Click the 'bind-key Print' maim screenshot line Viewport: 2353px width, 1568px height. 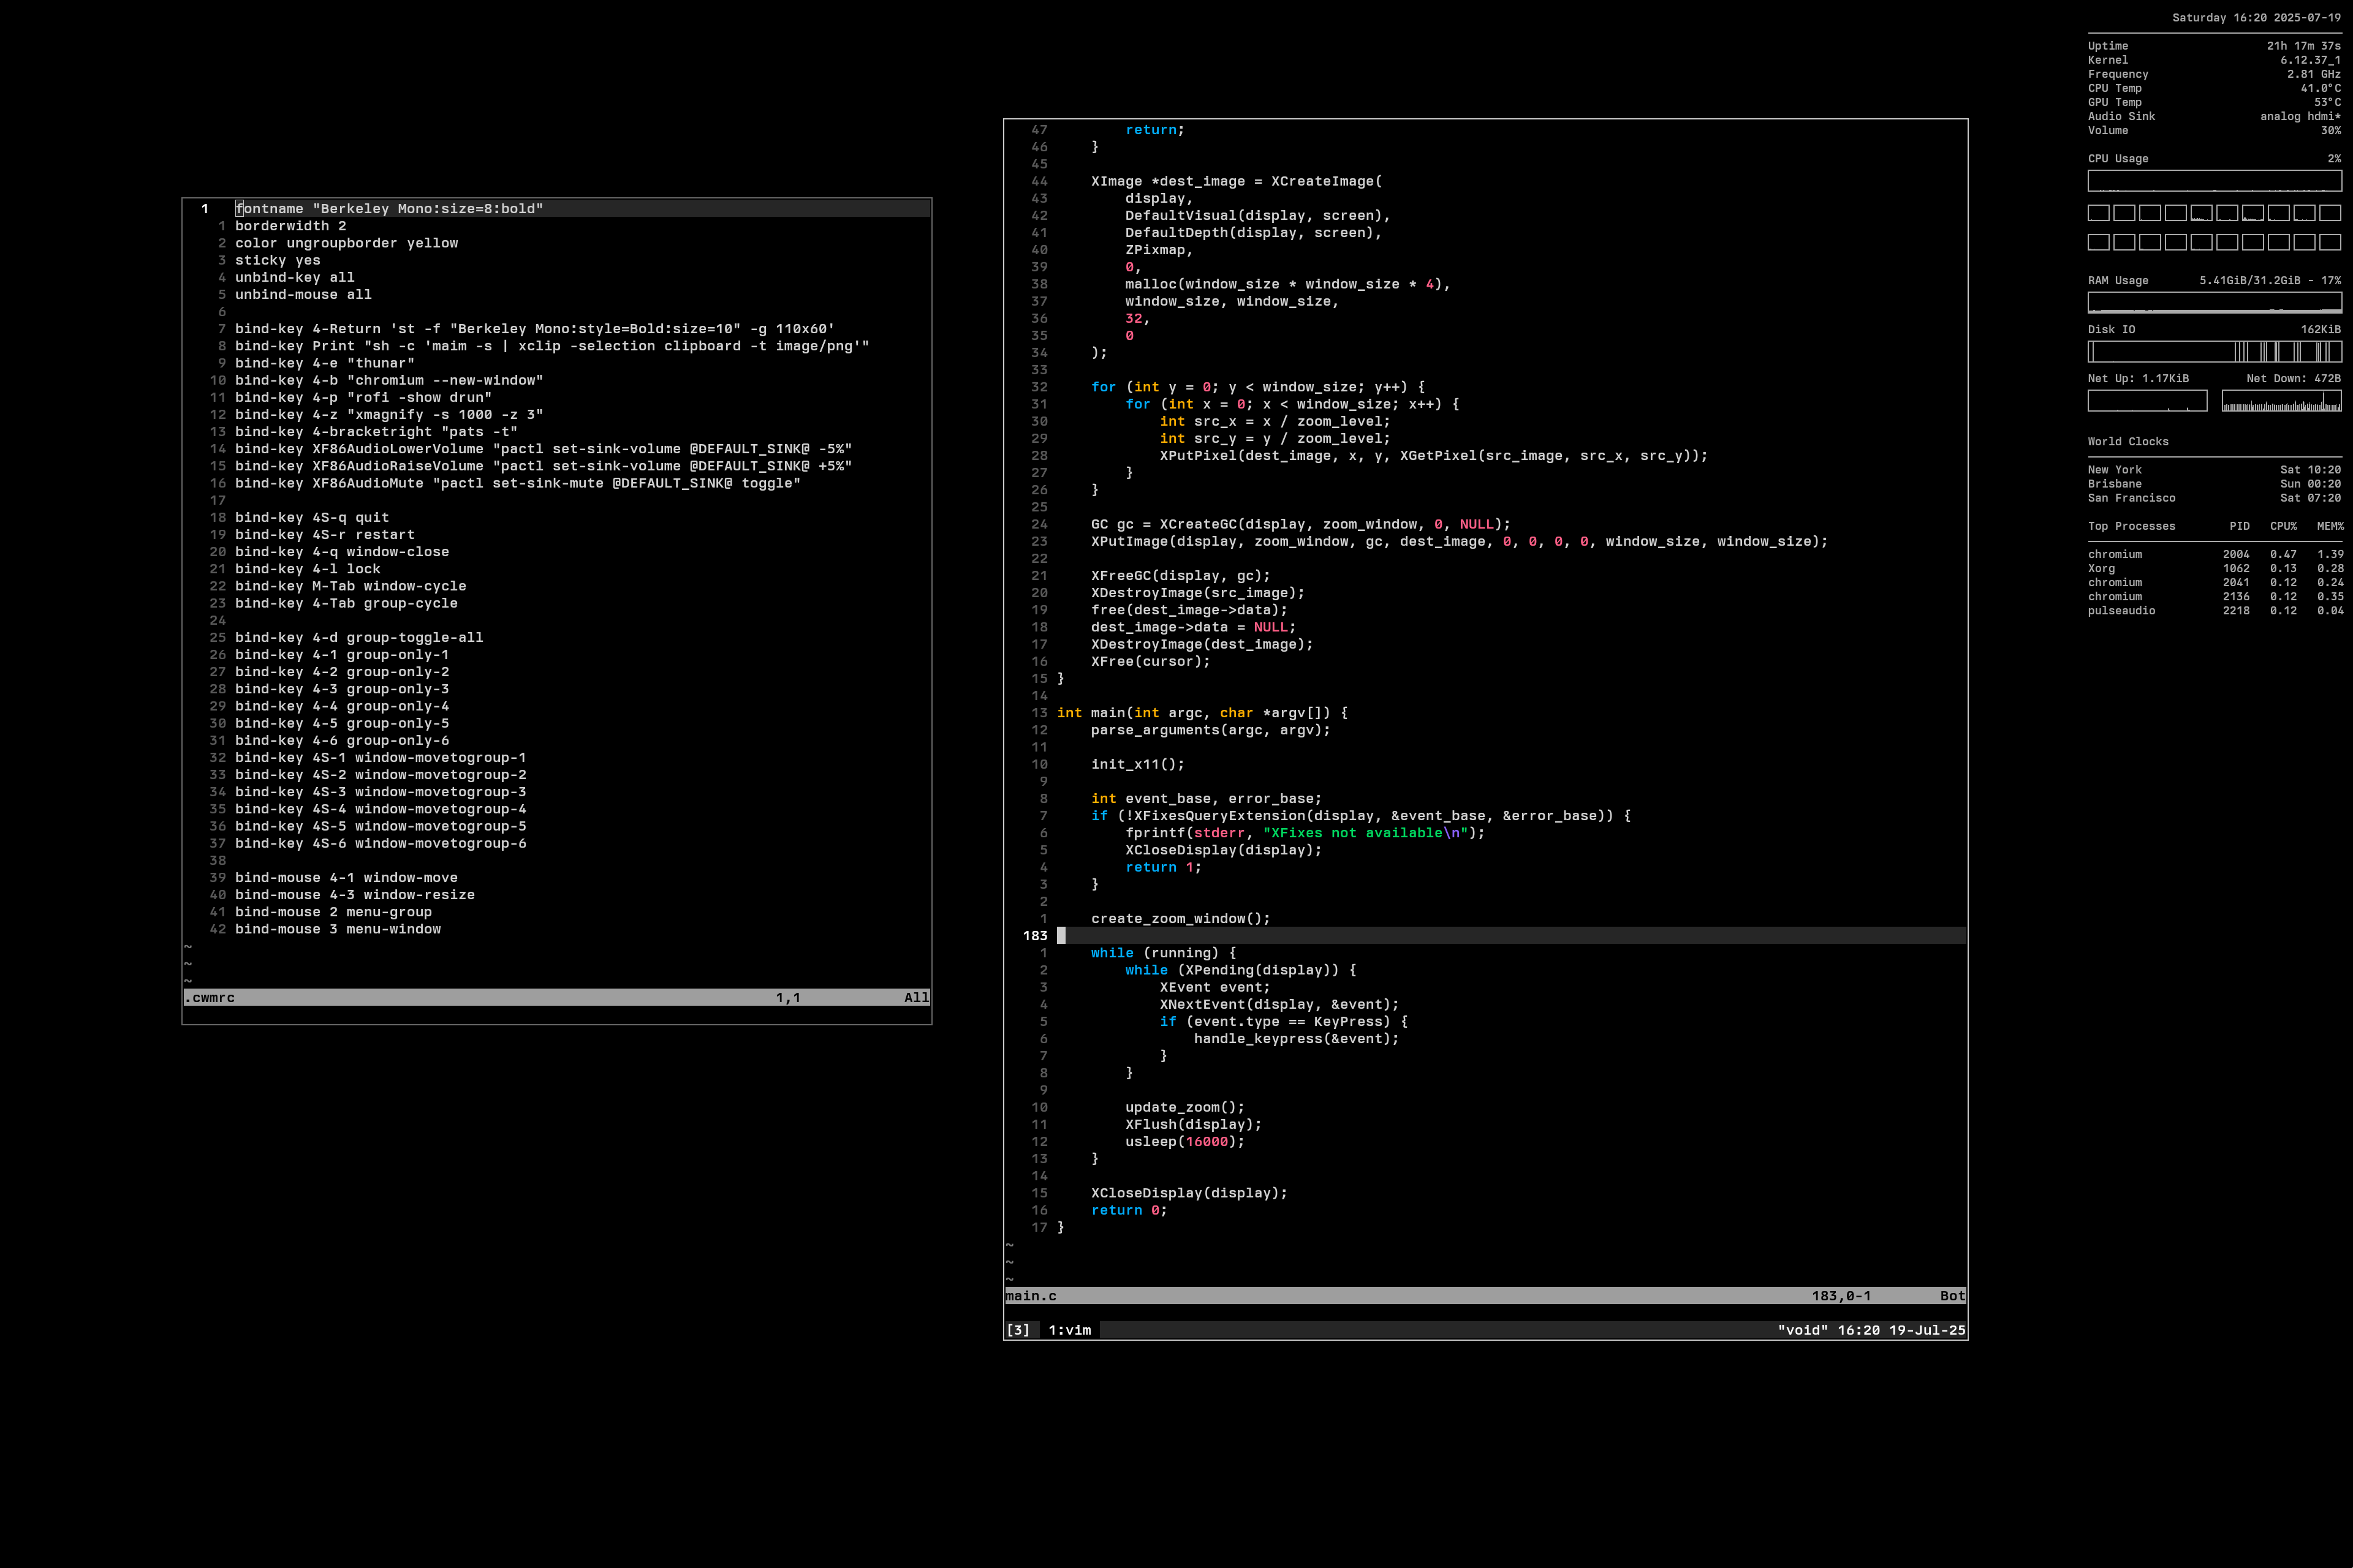(552, 346)
